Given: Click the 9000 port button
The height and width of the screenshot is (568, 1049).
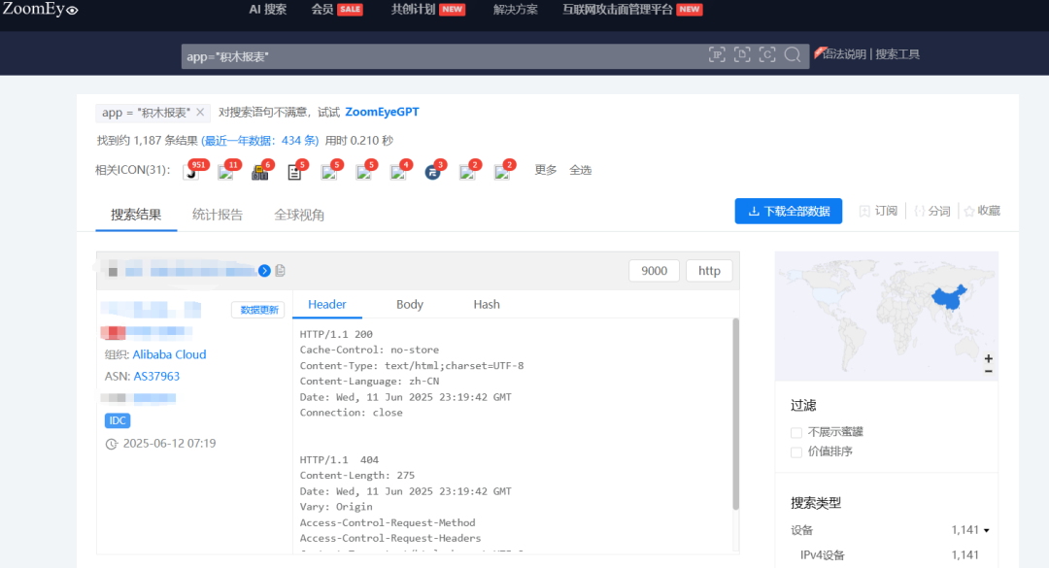Looking at the screenshot, I should pyautogui.click(x=654, y=271).
